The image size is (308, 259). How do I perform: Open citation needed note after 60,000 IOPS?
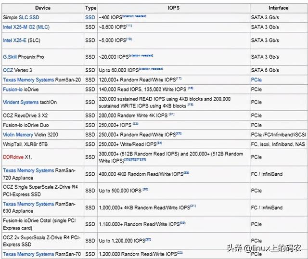pos(151,69)
